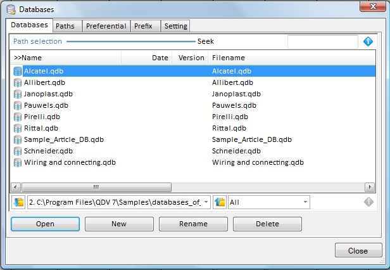Screen dimensions: 390x270
Task: Close the Databases window with X
Action: click(372, 6)
